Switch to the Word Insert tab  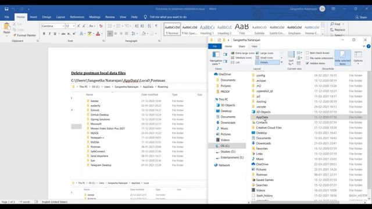pos(34,17)
